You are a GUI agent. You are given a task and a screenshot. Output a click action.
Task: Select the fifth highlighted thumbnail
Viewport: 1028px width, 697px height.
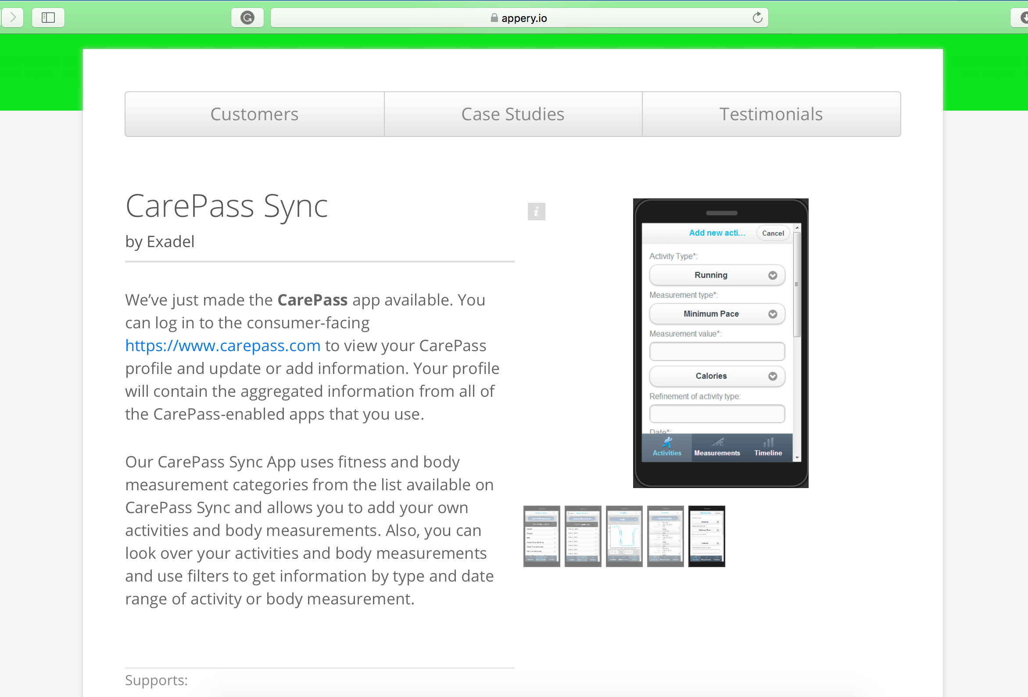point(706,536)
